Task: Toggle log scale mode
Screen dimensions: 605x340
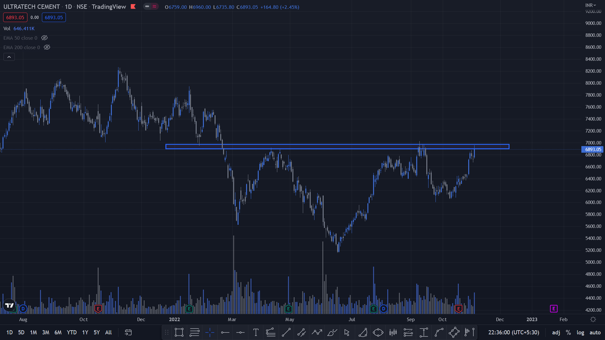Action: (x=580, y=332)
